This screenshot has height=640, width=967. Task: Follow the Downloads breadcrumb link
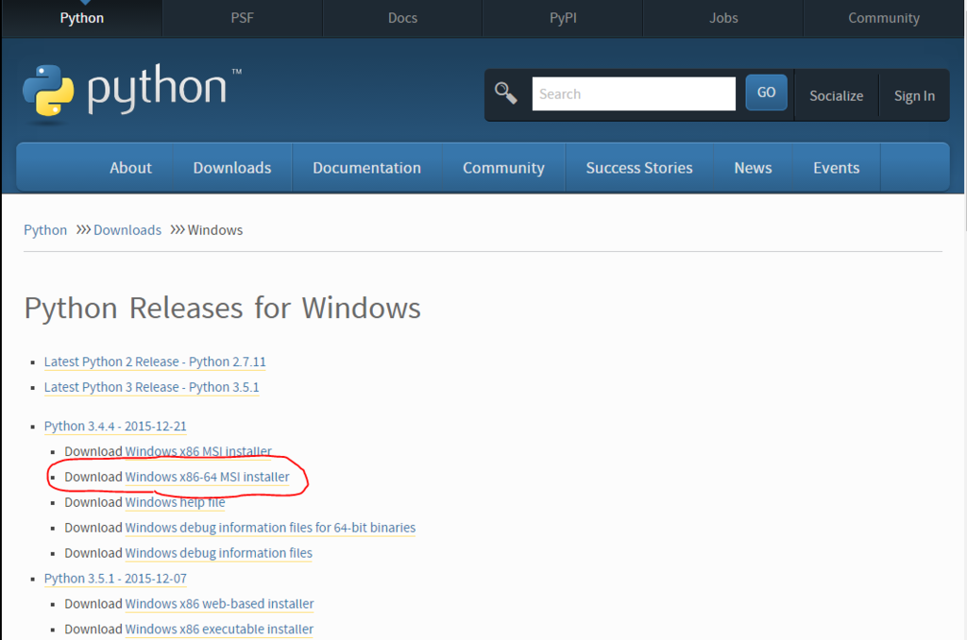coord(127,230)
